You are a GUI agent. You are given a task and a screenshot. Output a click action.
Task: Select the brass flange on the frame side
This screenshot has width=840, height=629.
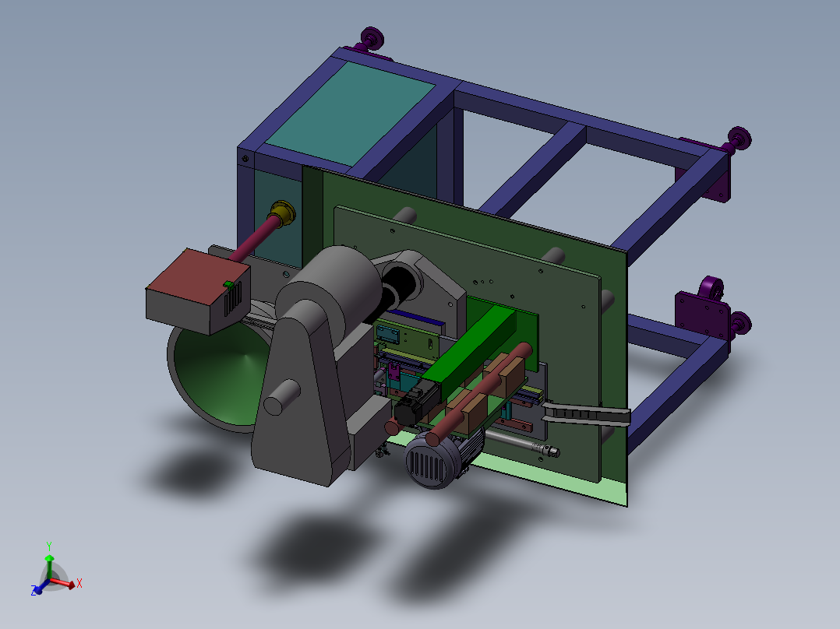coord(283,213)
